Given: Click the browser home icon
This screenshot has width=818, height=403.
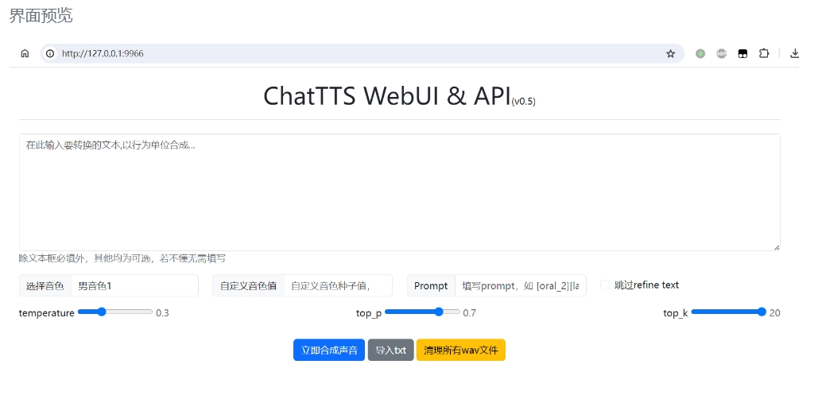Looking at the screenshot, I should [x=25, y=54].
